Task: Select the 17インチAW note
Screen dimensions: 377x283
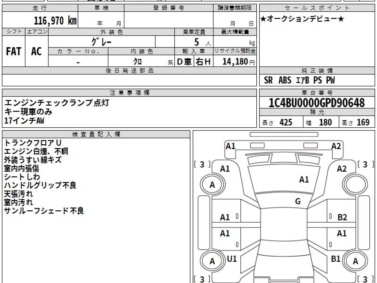Action: (25, 120)
